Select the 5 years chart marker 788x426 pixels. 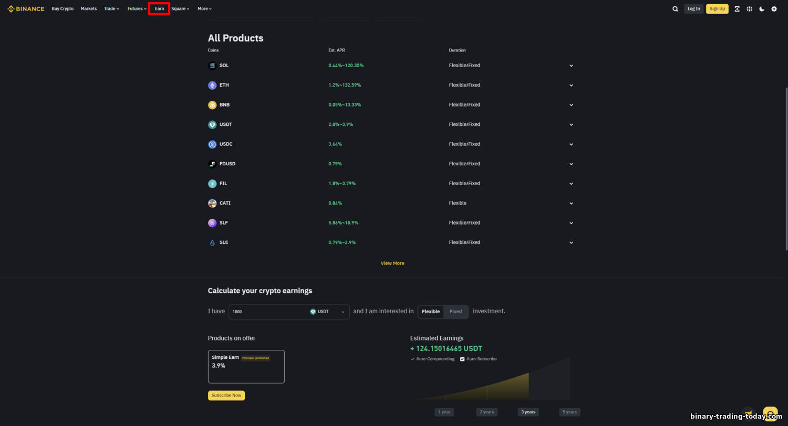click(x=570, y=412)
